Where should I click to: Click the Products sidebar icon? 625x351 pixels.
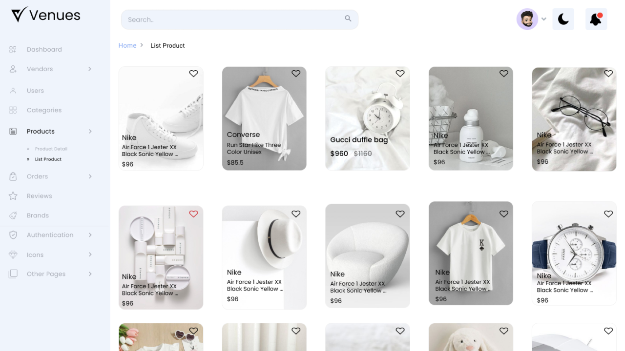[13, 131]
